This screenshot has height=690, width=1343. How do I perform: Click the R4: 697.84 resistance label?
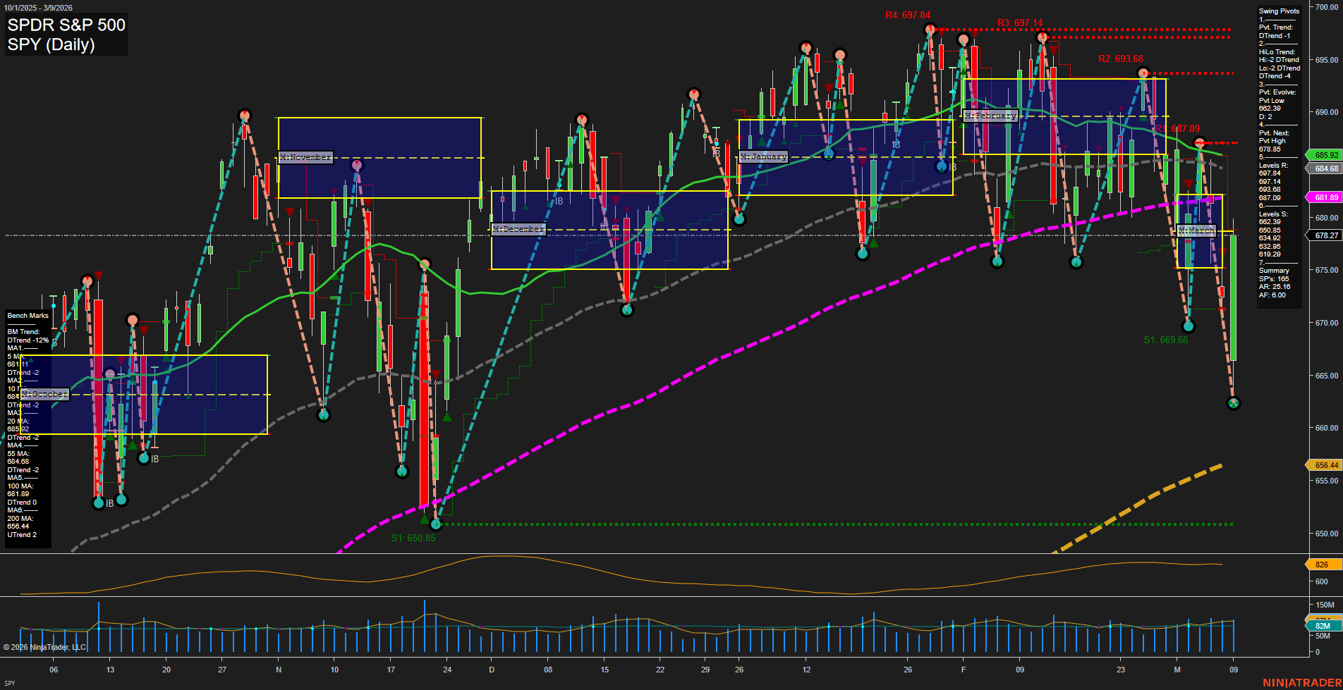click(x=907, y=15)
